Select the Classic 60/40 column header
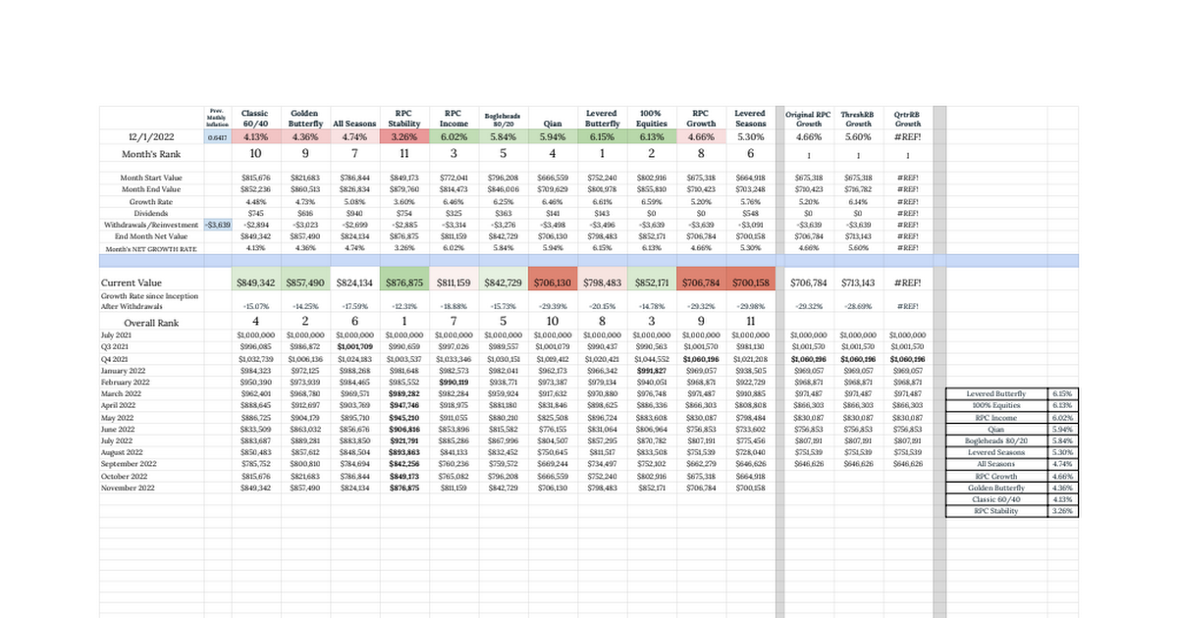 coord(255,119)
